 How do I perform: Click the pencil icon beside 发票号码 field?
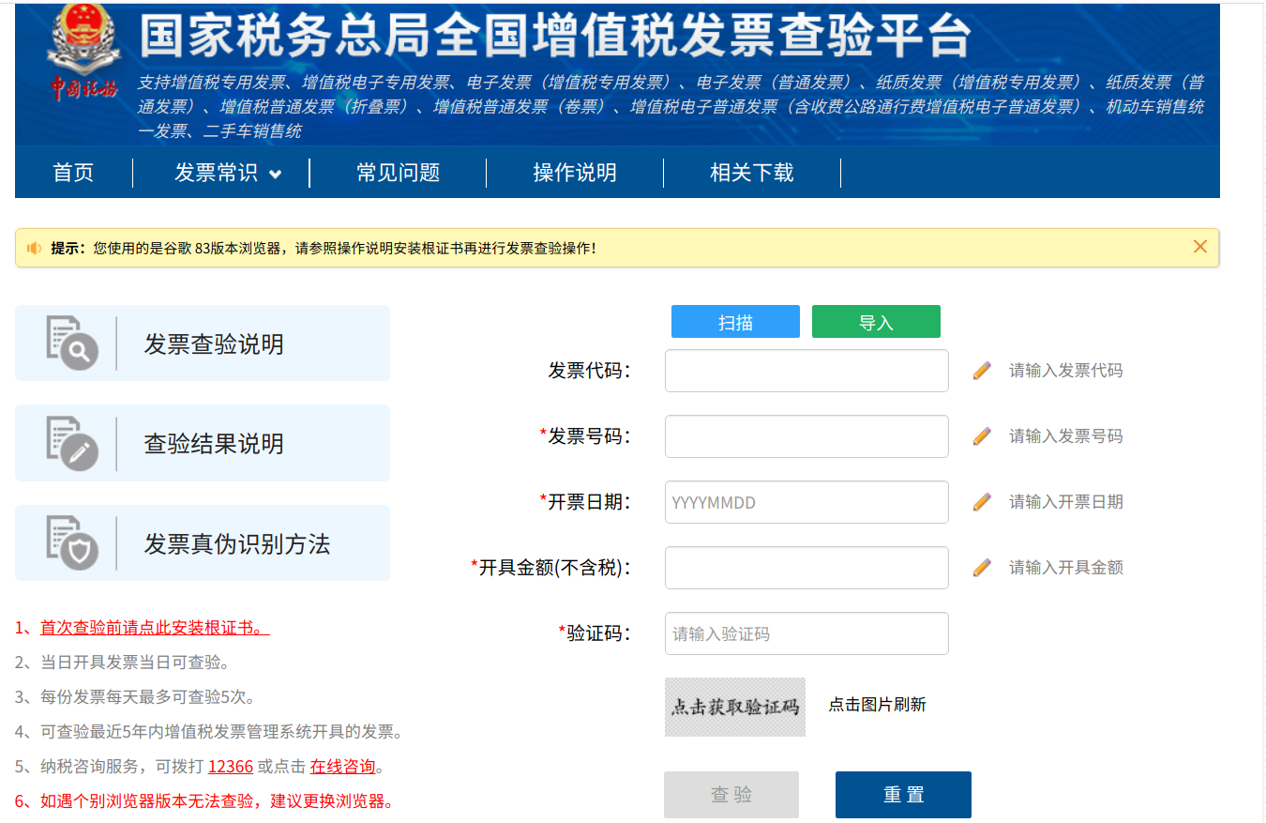981,436
